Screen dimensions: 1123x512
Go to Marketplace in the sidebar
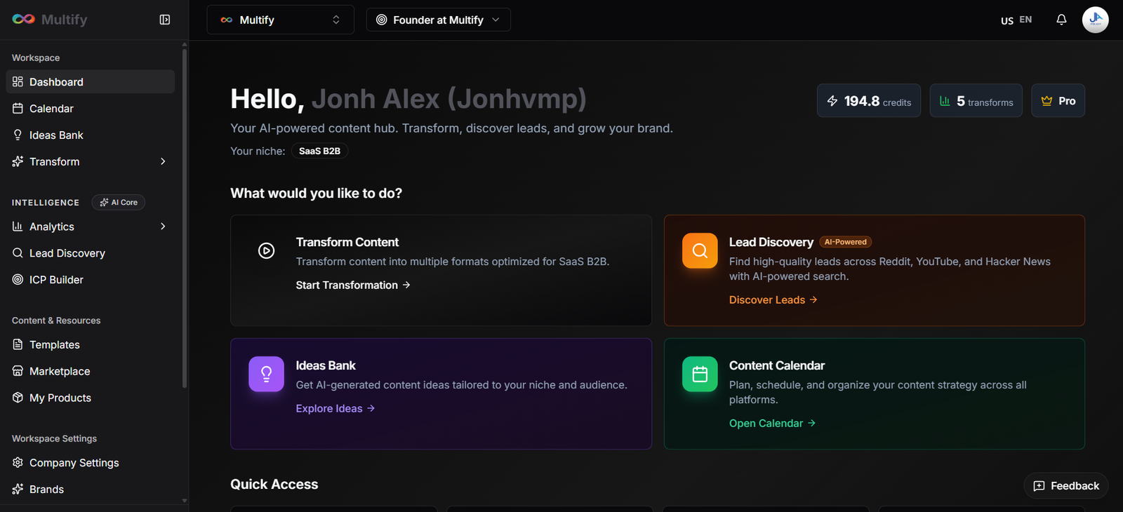(60, 372)
